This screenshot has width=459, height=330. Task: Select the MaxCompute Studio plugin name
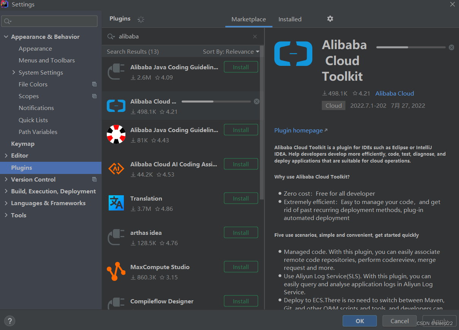(x=160, y=267)
